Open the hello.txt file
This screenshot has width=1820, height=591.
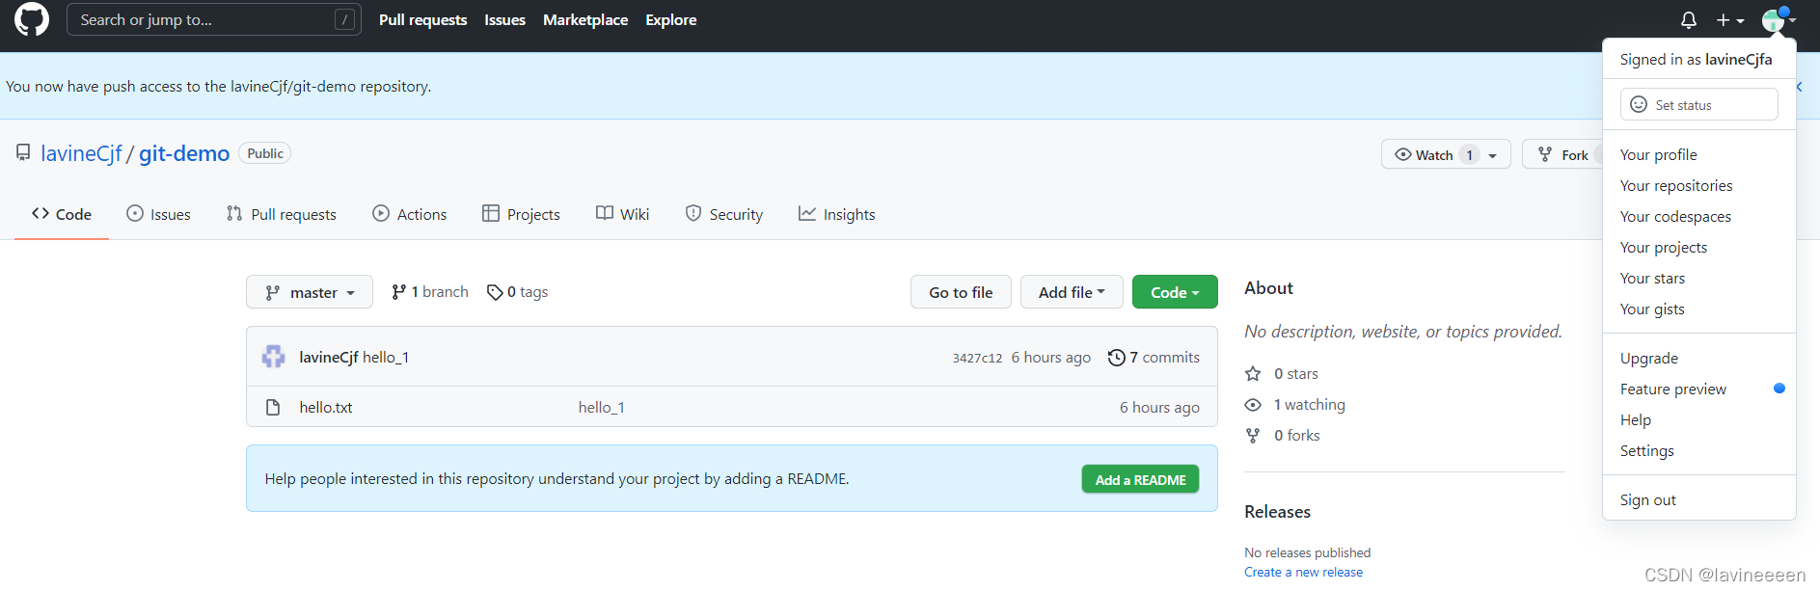(326, 407)
